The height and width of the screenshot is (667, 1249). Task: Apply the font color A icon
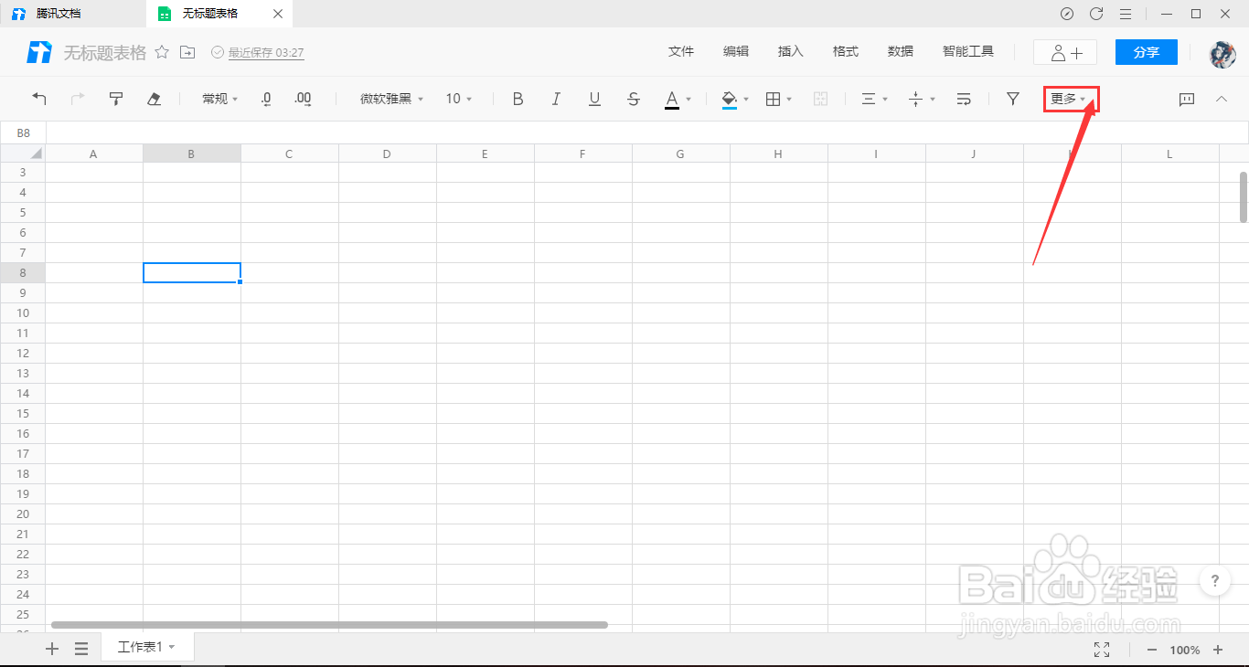click(672, 99)
